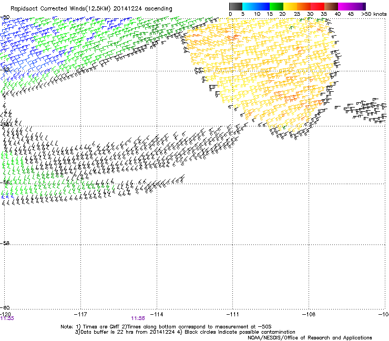
Task: Click the orange 25-30 knots legend swatch
Action: point(304,6)
